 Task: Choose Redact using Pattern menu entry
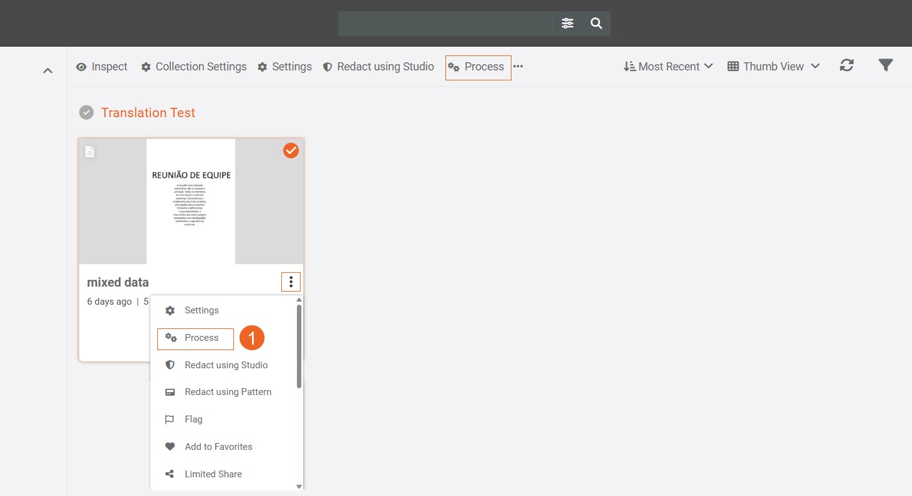[228, 392]
